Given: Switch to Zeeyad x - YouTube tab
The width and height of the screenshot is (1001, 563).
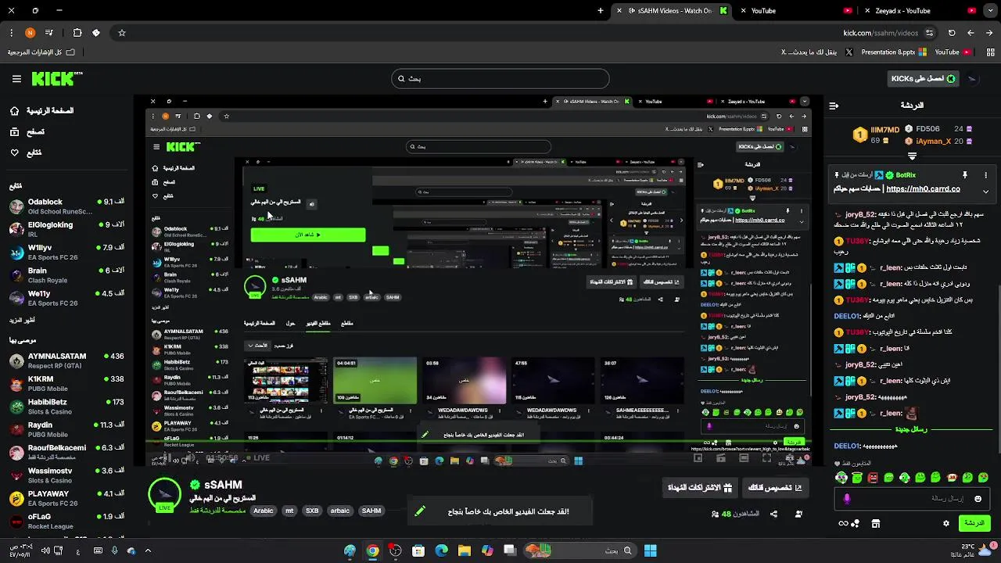Looking at the screenshot, I should pyautogui.click(x=920, y=11).
